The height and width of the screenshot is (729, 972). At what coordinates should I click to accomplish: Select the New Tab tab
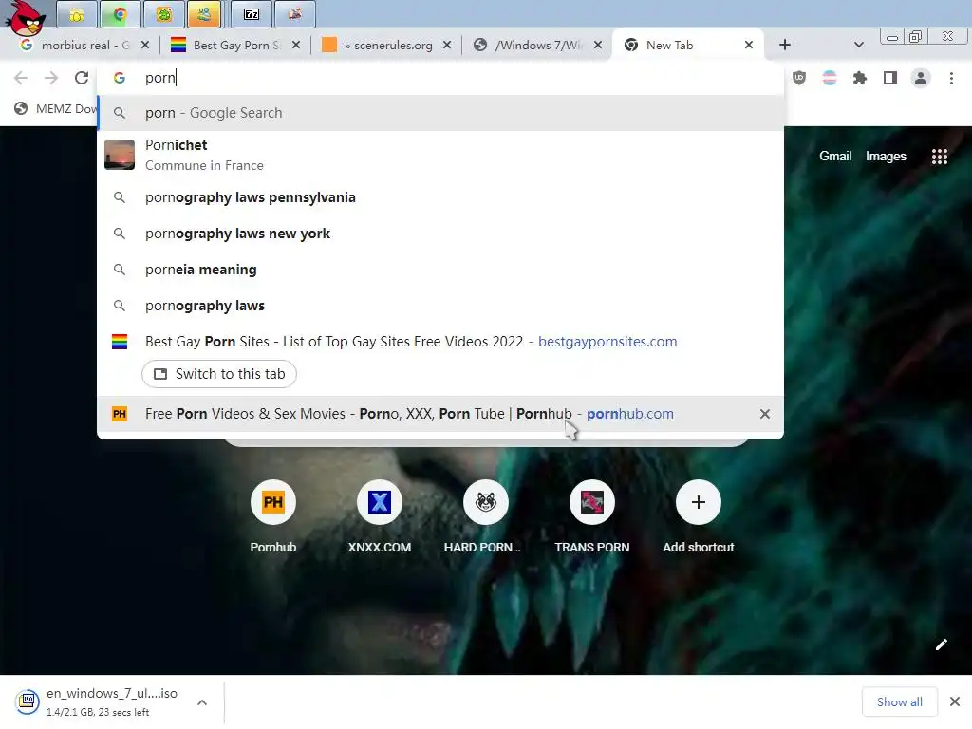pyautogui.click(x=687, y=45)
